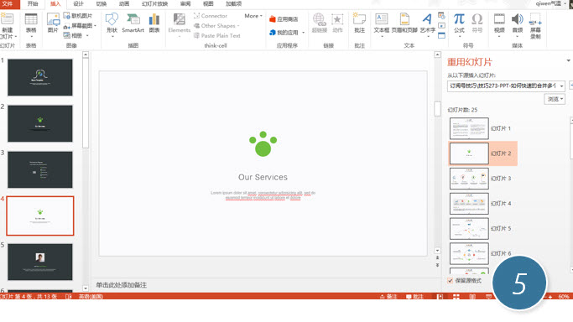
Task: Click the Slide Number icon
Action: pos(441,25)
